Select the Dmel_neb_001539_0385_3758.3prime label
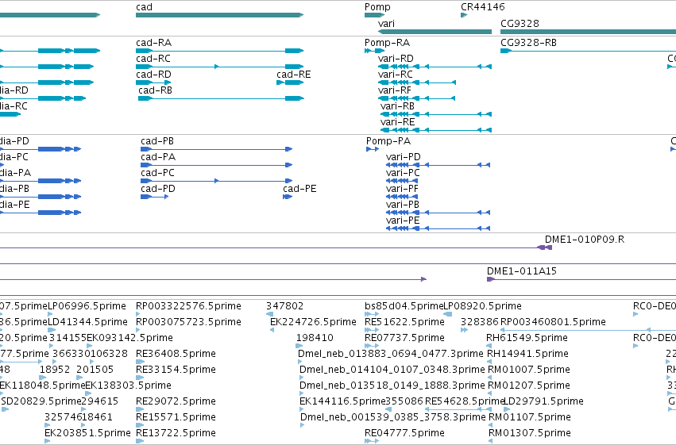The image size is (676, 445). coord(392,417)
